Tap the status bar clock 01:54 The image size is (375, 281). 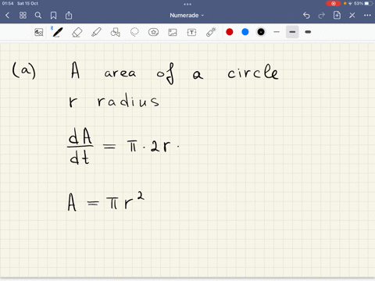(8, 3)
